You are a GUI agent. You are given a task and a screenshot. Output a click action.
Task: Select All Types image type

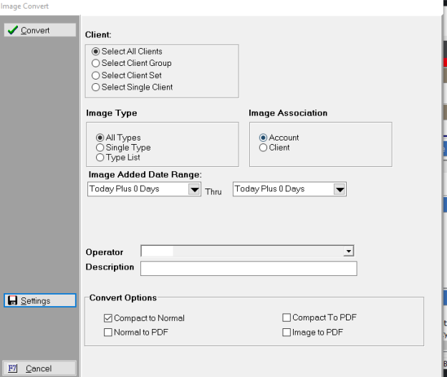(x=100, y=138)
